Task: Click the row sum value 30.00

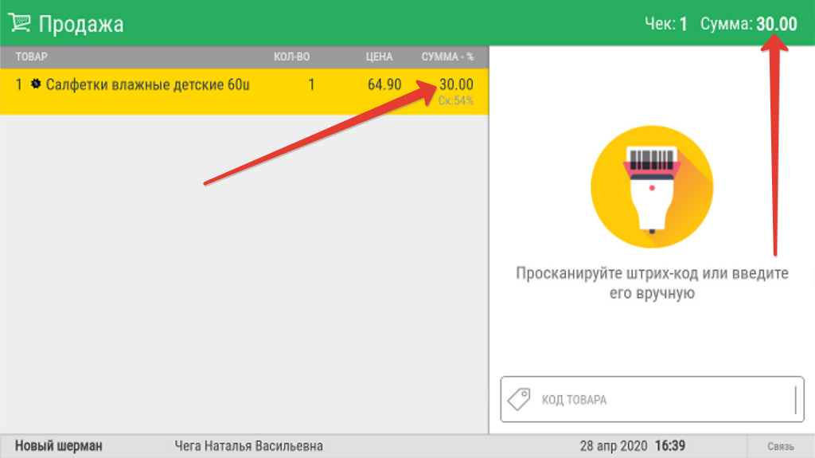Action: pyautogui.click(x=456, y=84)
